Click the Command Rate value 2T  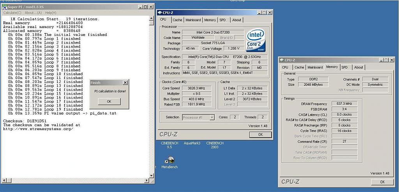point(344,141)
